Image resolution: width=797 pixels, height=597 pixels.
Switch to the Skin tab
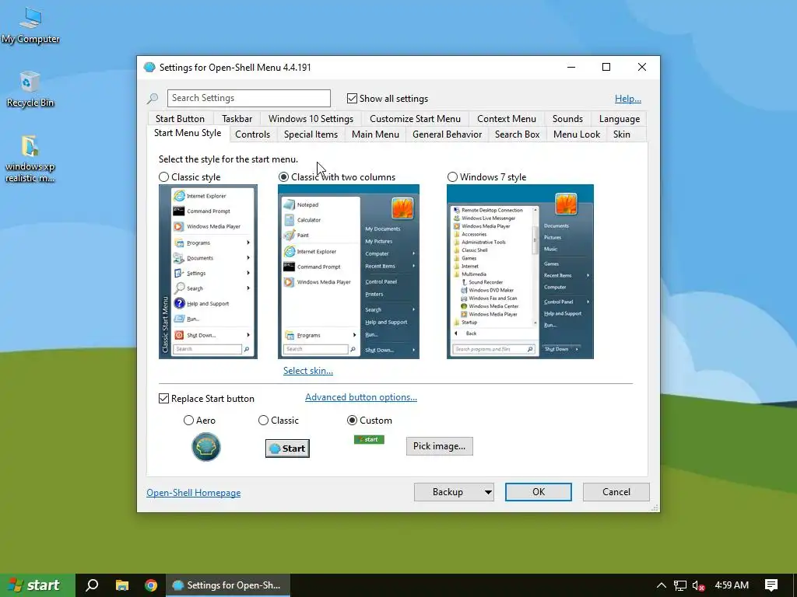click(x=621, y=134)
